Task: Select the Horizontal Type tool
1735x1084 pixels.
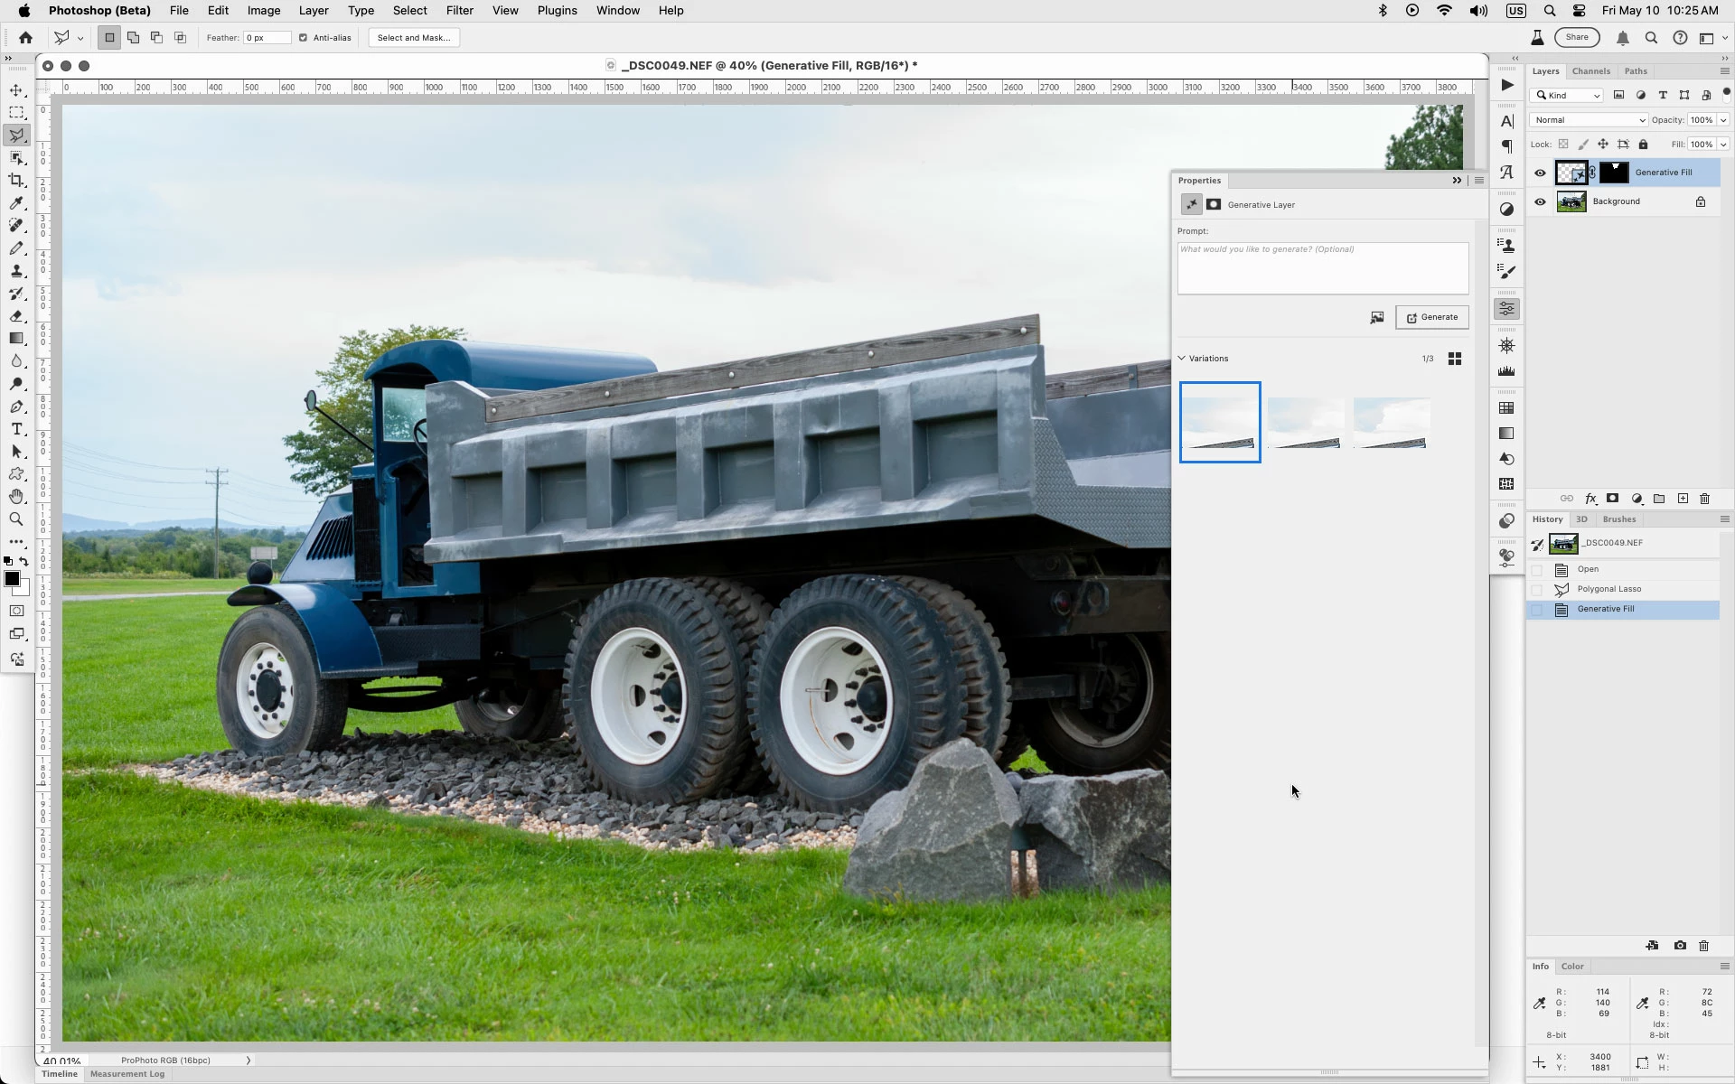Action: click(16, 429)
